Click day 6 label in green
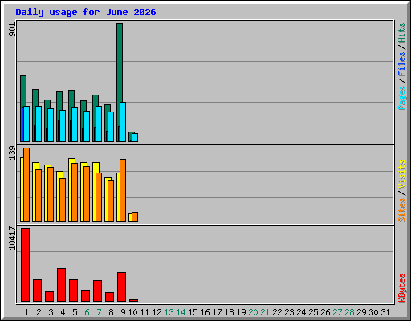This screenshot has height=321, width=411. (87, 312)
